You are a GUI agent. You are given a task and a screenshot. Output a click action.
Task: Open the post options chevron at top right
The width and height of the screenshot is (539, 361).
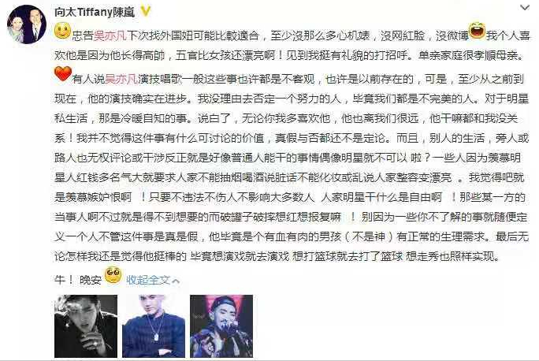coord(525,8)
